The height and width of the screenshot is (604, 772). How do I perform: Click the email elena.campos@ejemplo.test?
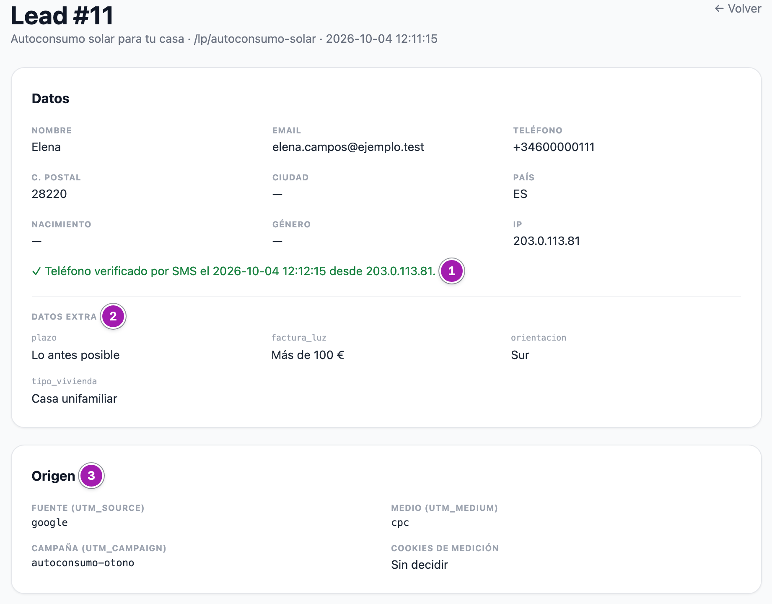click(348, 147)
